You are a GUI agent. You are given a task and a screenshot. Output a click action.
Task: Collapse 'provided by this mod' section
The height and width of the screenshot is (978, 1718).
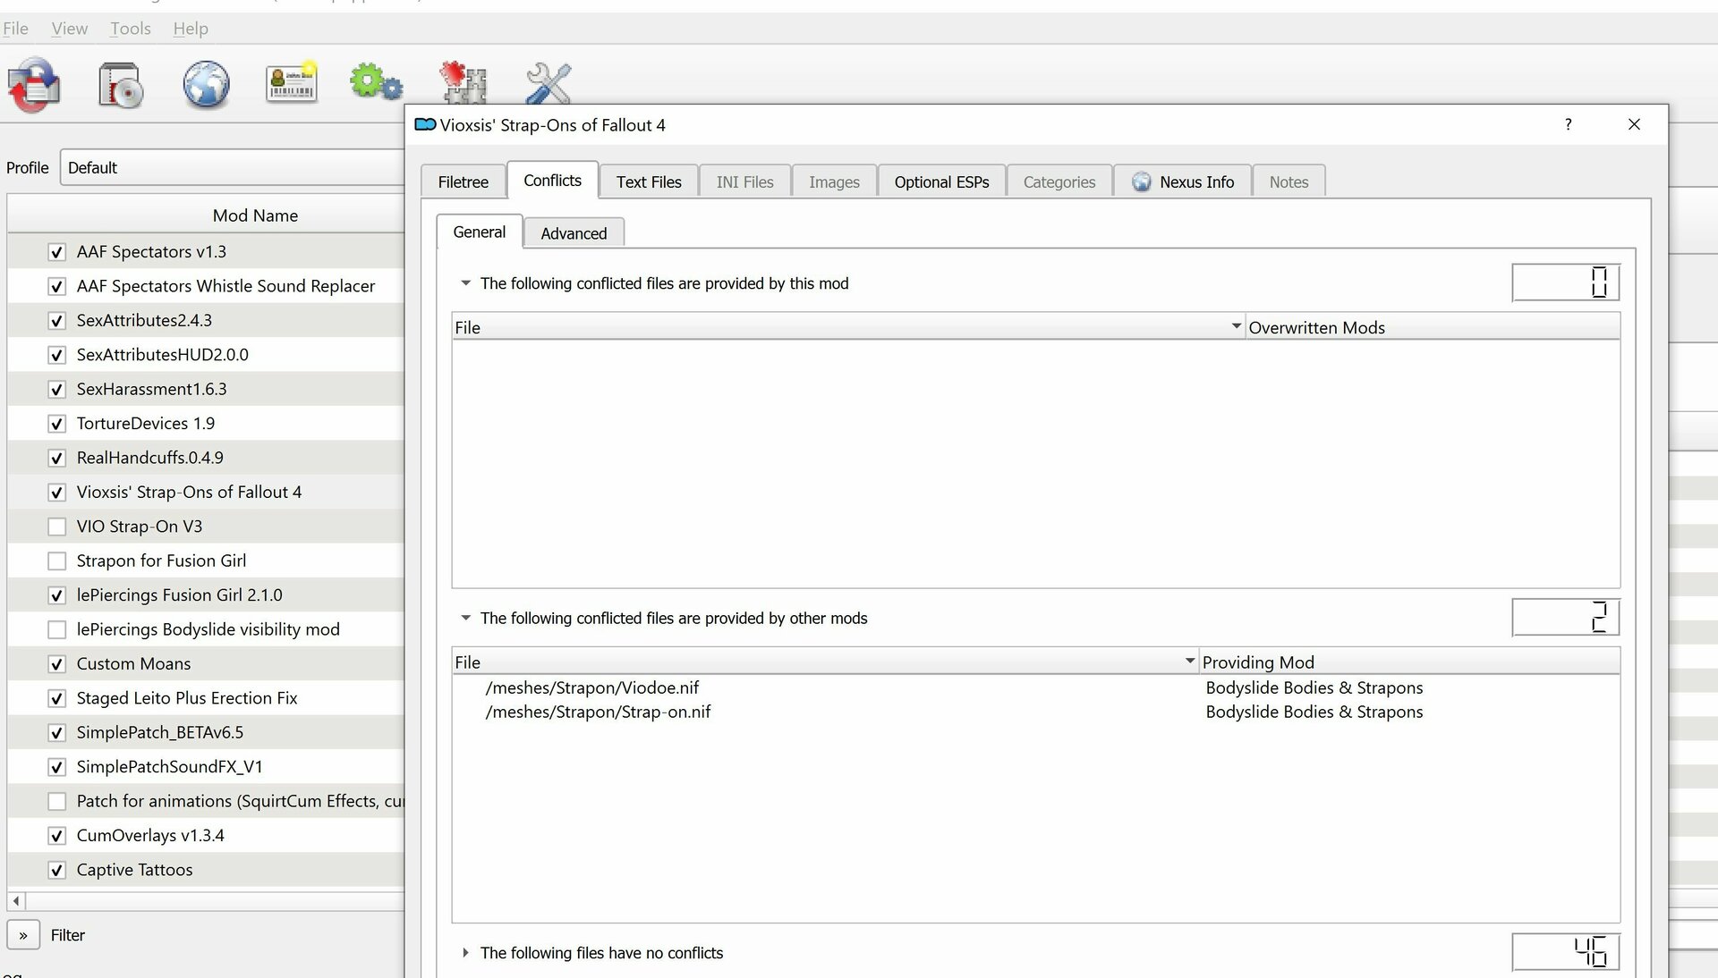tap(465, 283)
